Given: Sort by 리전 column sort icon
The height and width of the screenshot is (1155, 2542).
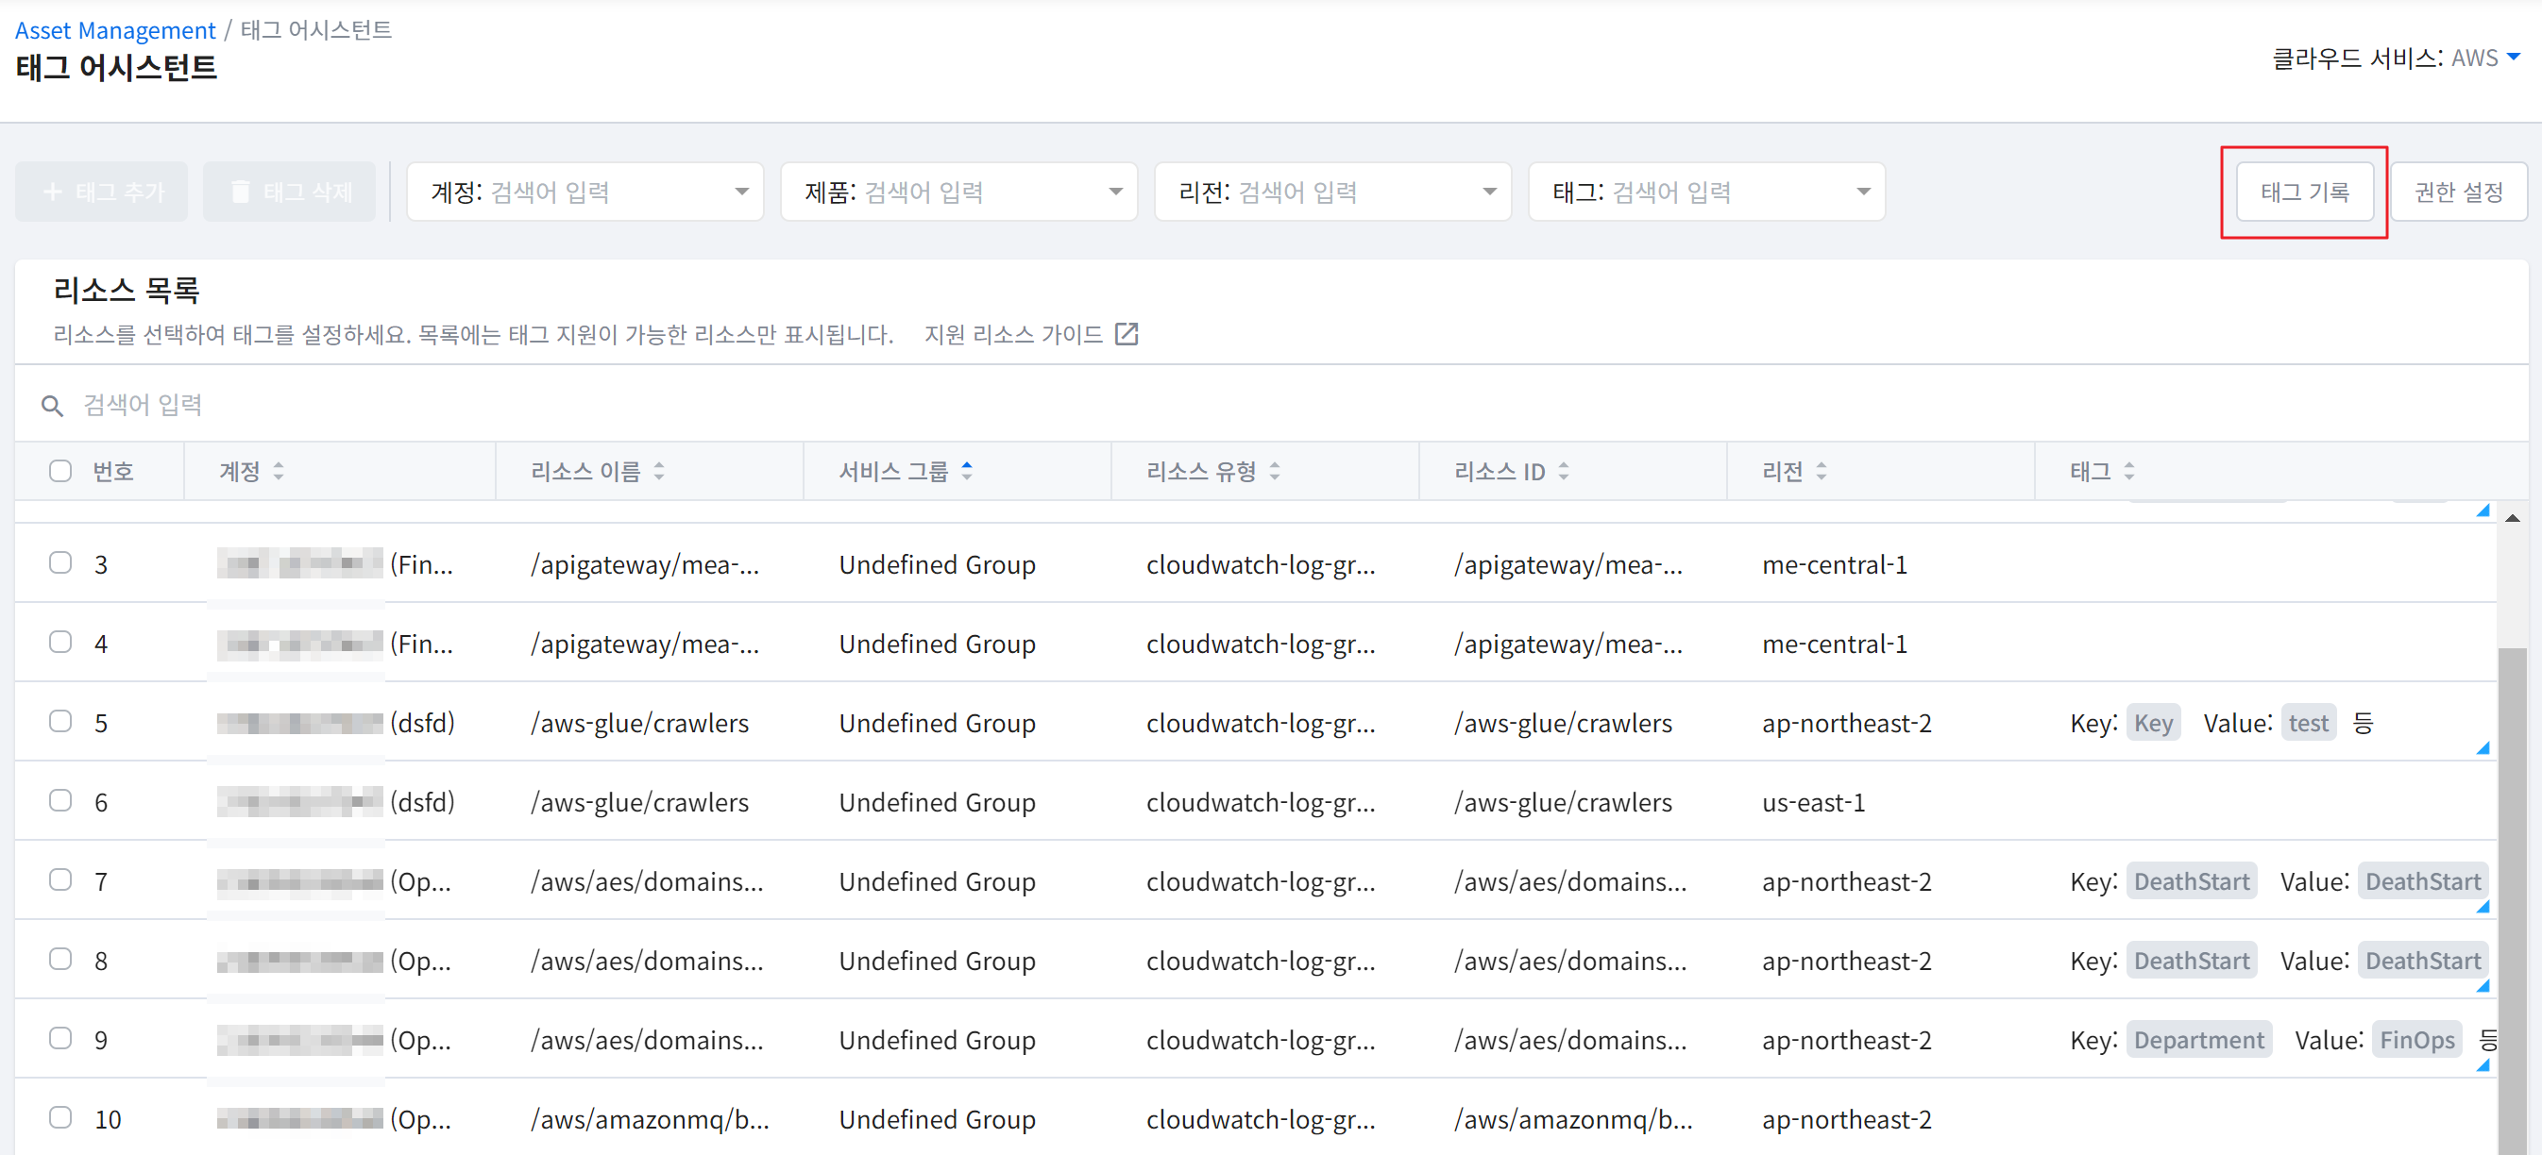Looking at the screenshot, I should point(1821,472).
